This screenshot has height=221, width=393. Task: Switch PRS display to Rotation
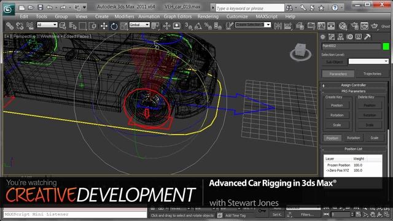[354, 138]
